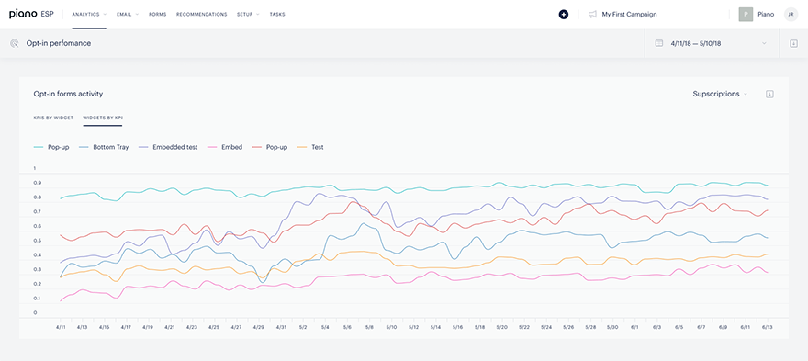The height and width of the screenshot is (361, 808).
Task: Click the 5/20 x-axis date label
Action: click(502, 328)
